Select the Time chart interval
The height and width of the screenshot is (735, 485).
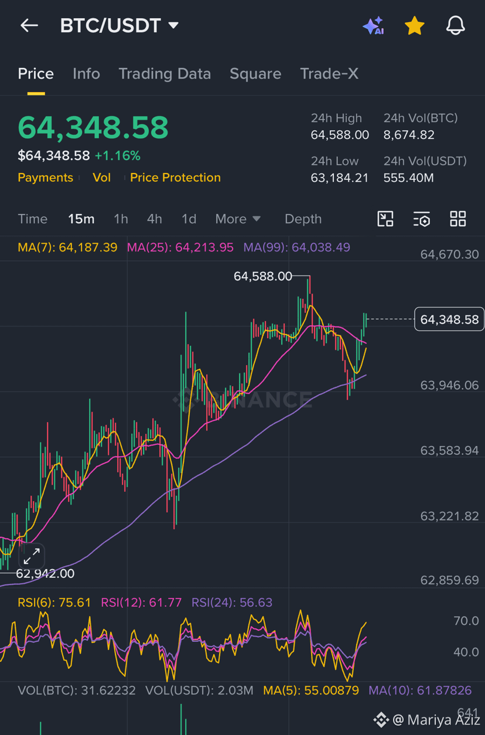tap(32, 219)
